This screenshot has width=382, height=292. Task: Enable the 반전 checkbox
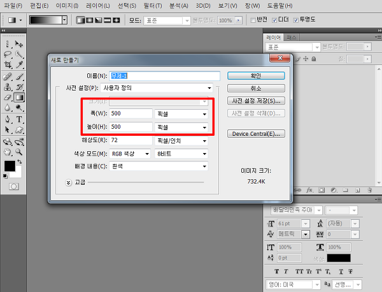(253, 20)
